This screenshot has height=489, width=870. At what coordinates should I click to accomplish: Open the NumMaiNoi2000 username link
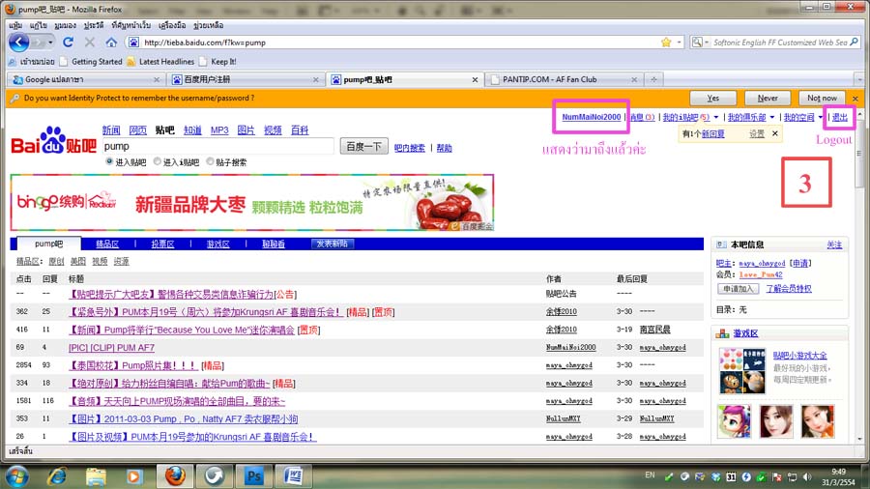[592, 117]
